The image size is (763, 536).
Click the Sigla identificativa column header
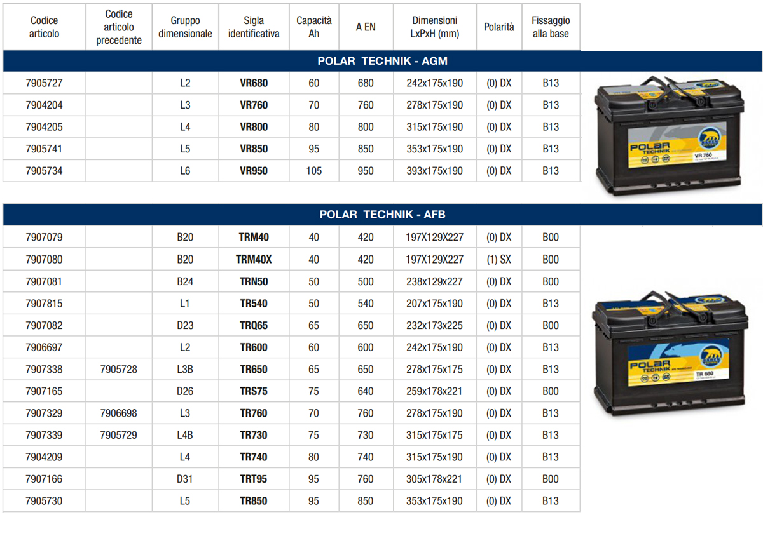click(254, 27)
